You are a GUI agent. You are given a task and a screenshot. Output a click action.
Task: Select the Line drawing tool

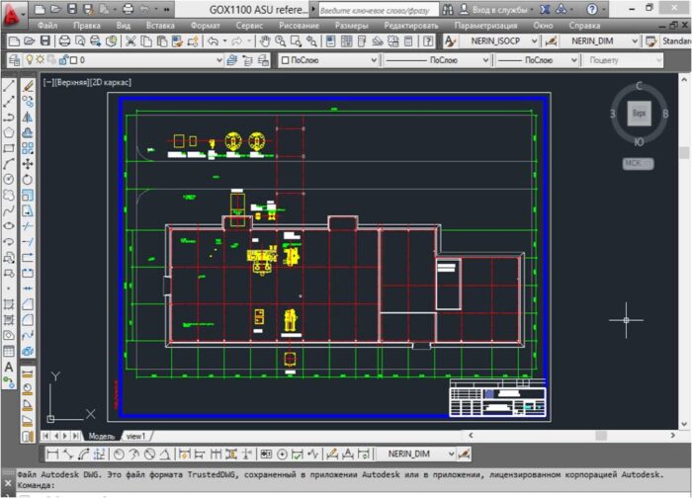coord(9,86)
